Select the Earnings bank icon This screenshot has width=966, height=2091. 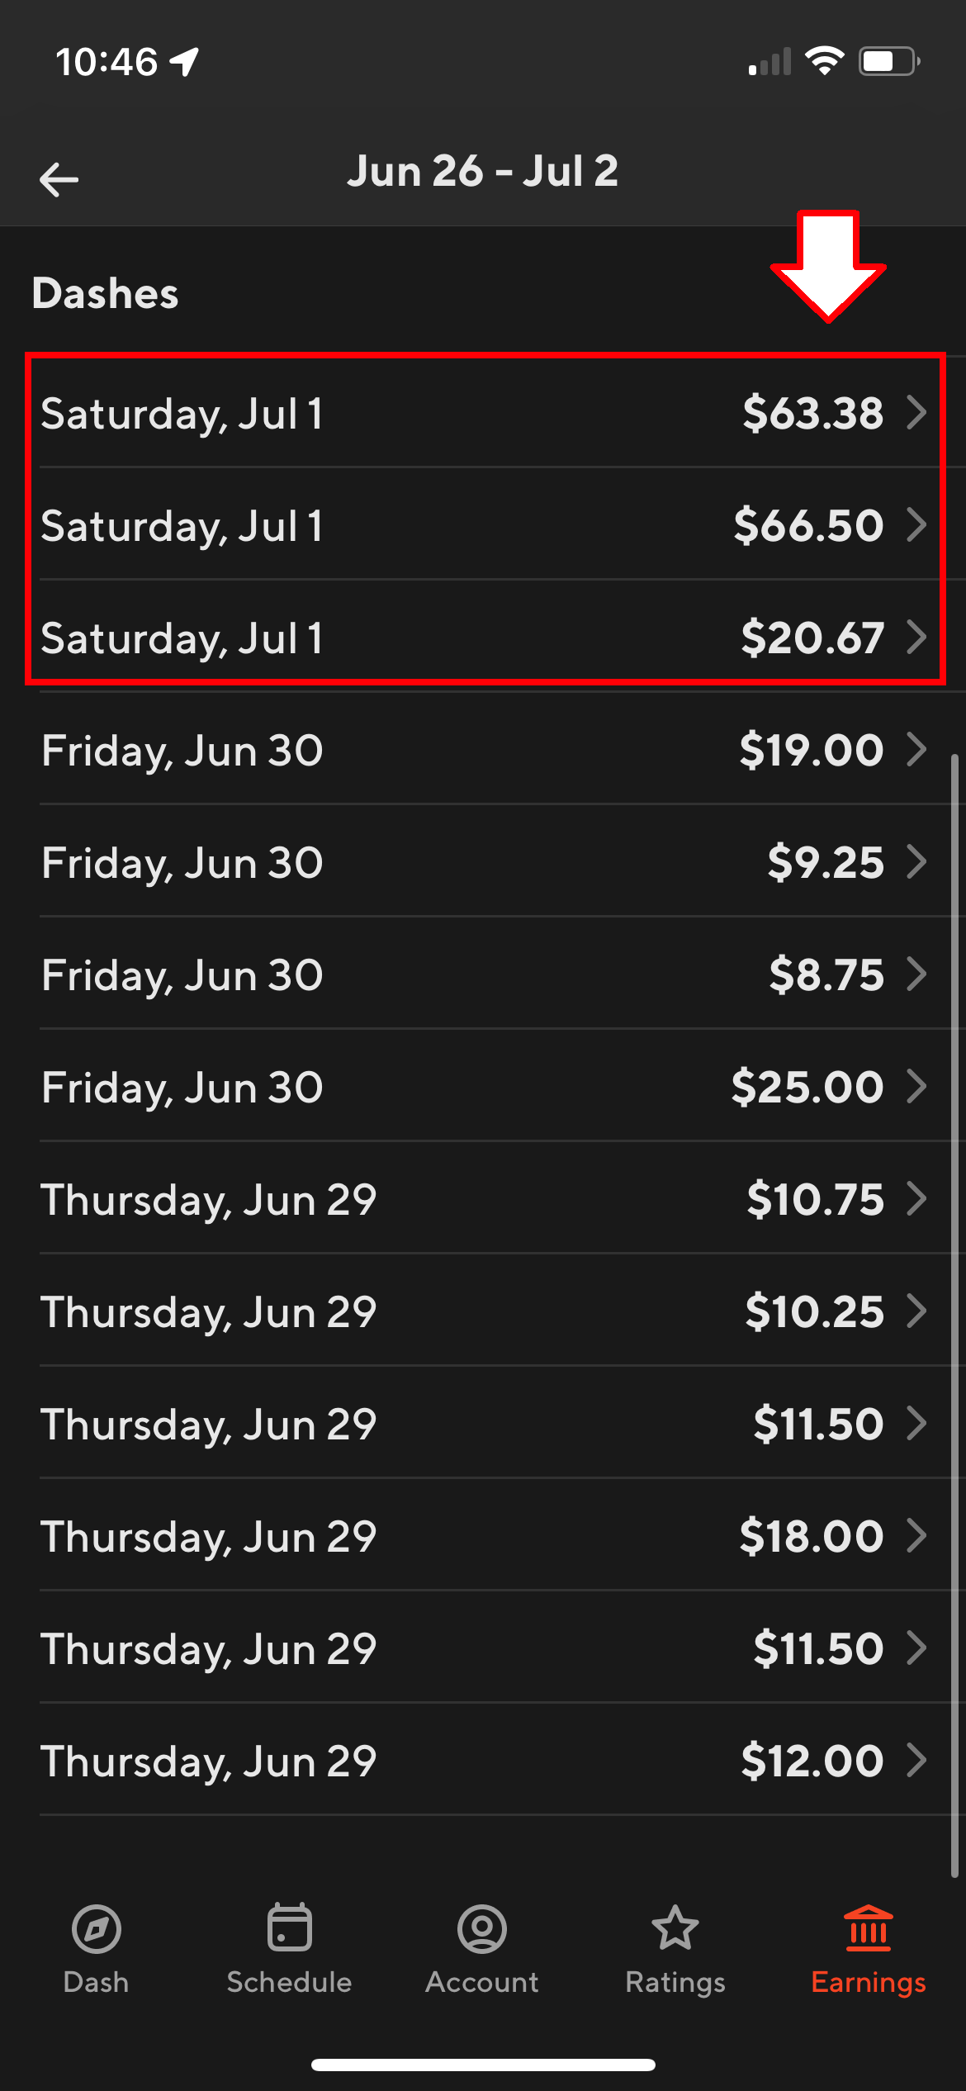tap(869, 1929)
